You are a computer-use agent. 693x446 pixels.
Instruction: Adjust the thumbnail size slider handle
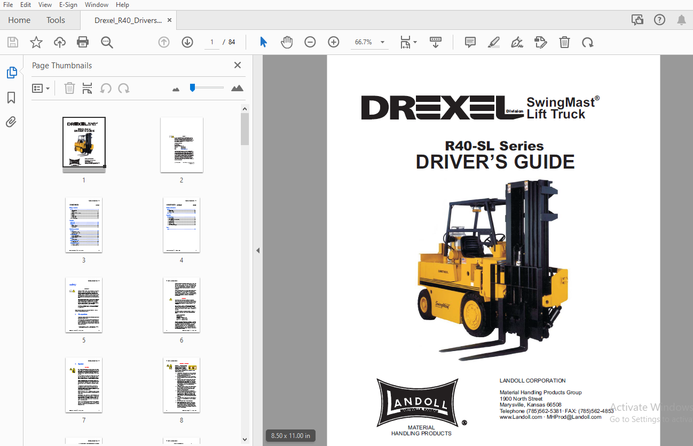click(x=192, y=87)
